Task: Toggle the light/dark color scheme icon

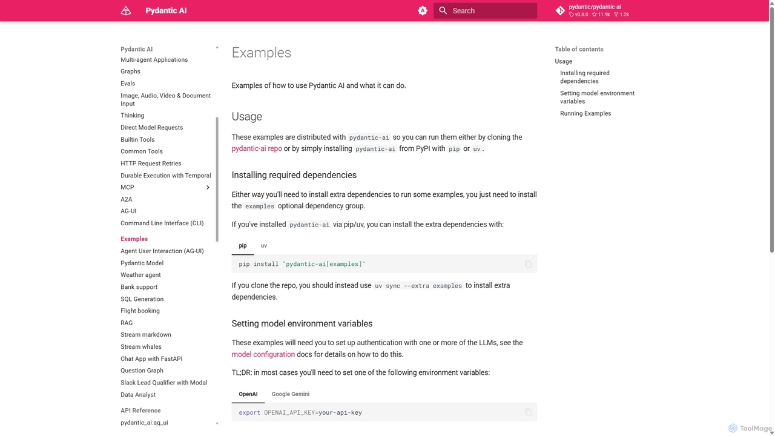Action: pos(423,11)
